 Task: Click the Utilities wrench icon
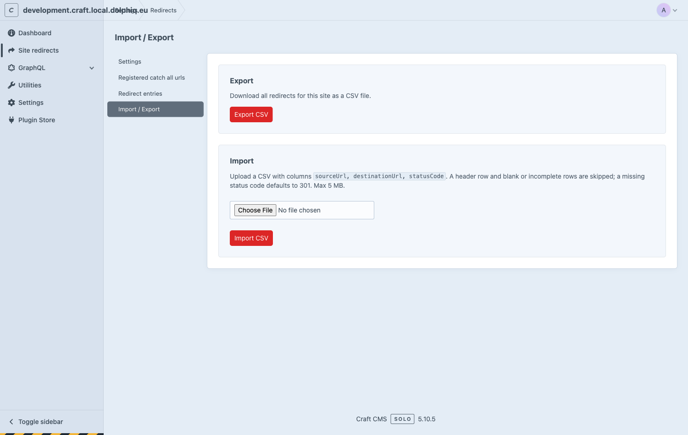tap(11, 85)
